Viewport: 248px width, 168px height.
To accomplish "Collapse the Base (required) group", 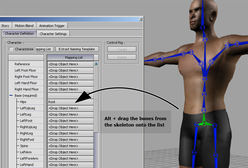I will click(11, 96).
